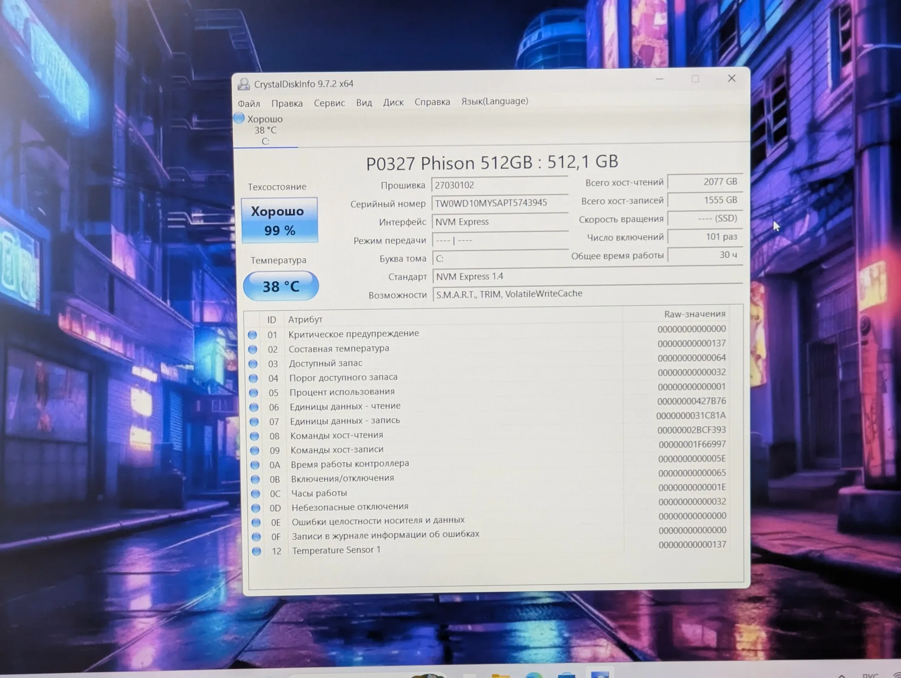Select row Ошибки целостности носителя и данных

coord(489,520)
